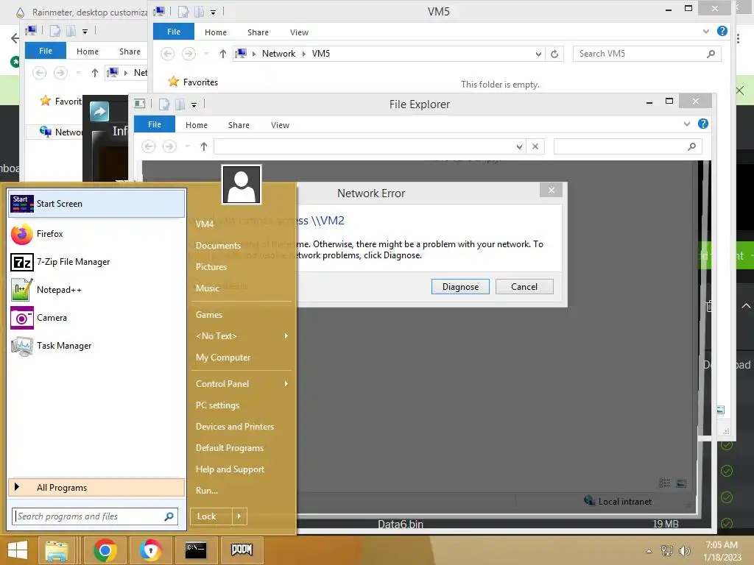Expand the VM5 address bar history dropdown

[538, 54]
